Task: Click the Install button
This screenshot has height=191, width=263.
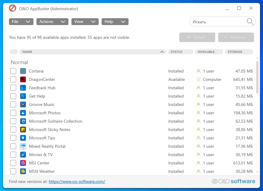Action: point(197,37)
